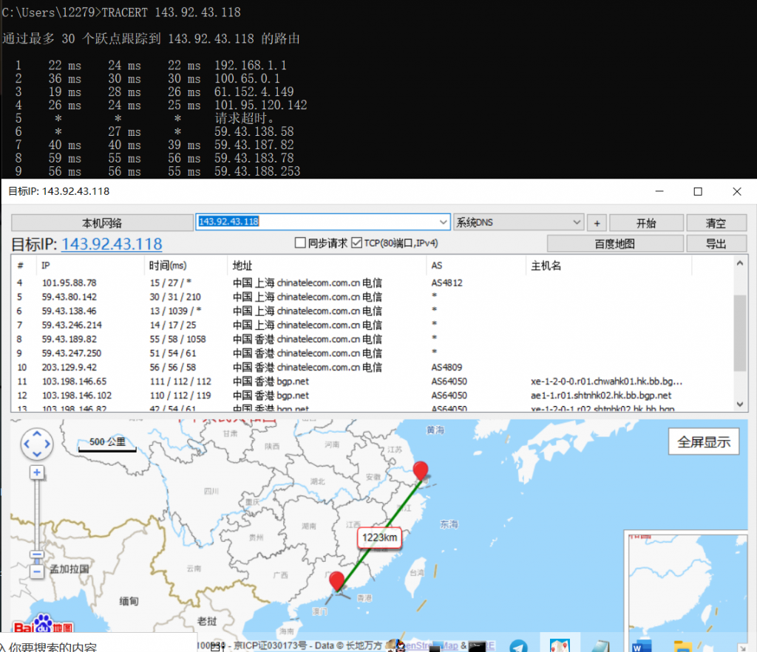Click the 开始 button to start trace
This screenshot has width=757, height=652.
(x=645, y=223)
